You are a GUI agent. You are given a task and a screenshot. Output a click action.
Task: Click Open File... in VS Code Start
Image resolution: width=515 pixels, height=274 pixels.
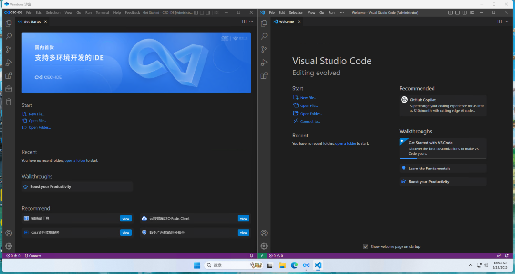309,105
